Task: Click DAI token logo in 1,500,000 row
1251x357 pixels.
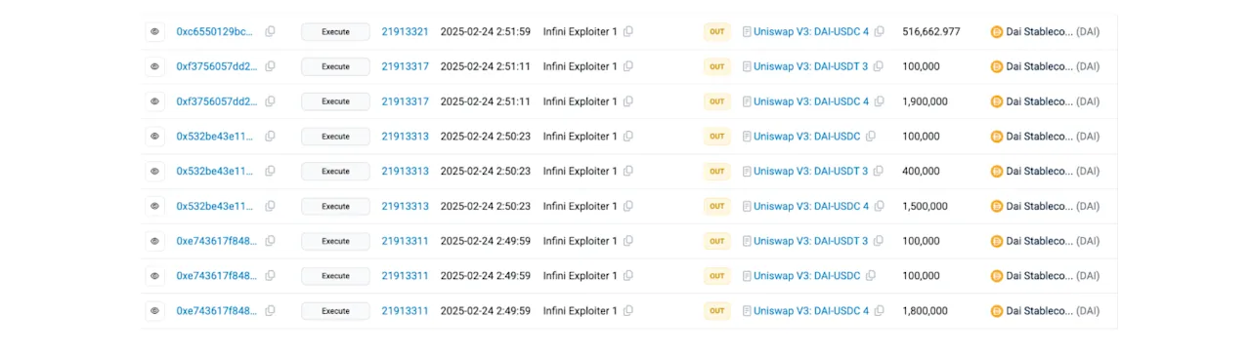Action: pos(997,206)
